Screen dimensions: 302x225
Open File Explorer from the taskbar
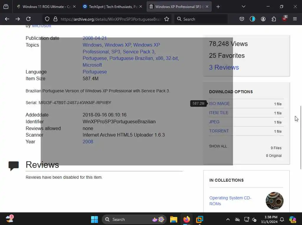point(173,219)
